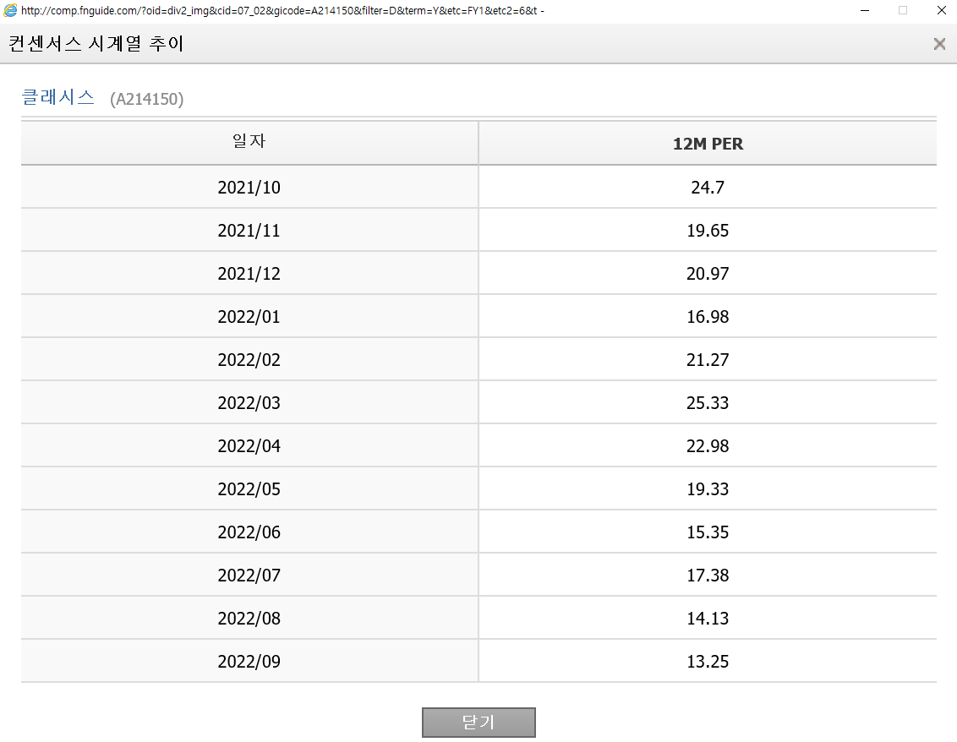Select the 2022/09 date cell
Image resolution: width=957 pixels, height=742 pixels.
click(249, 662)
